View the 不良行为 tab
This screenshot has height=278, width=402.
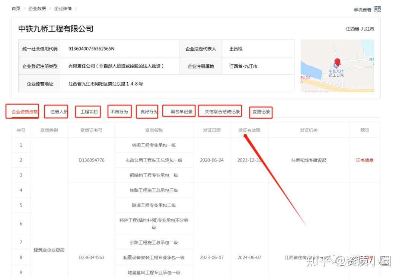tap(119, 112)
